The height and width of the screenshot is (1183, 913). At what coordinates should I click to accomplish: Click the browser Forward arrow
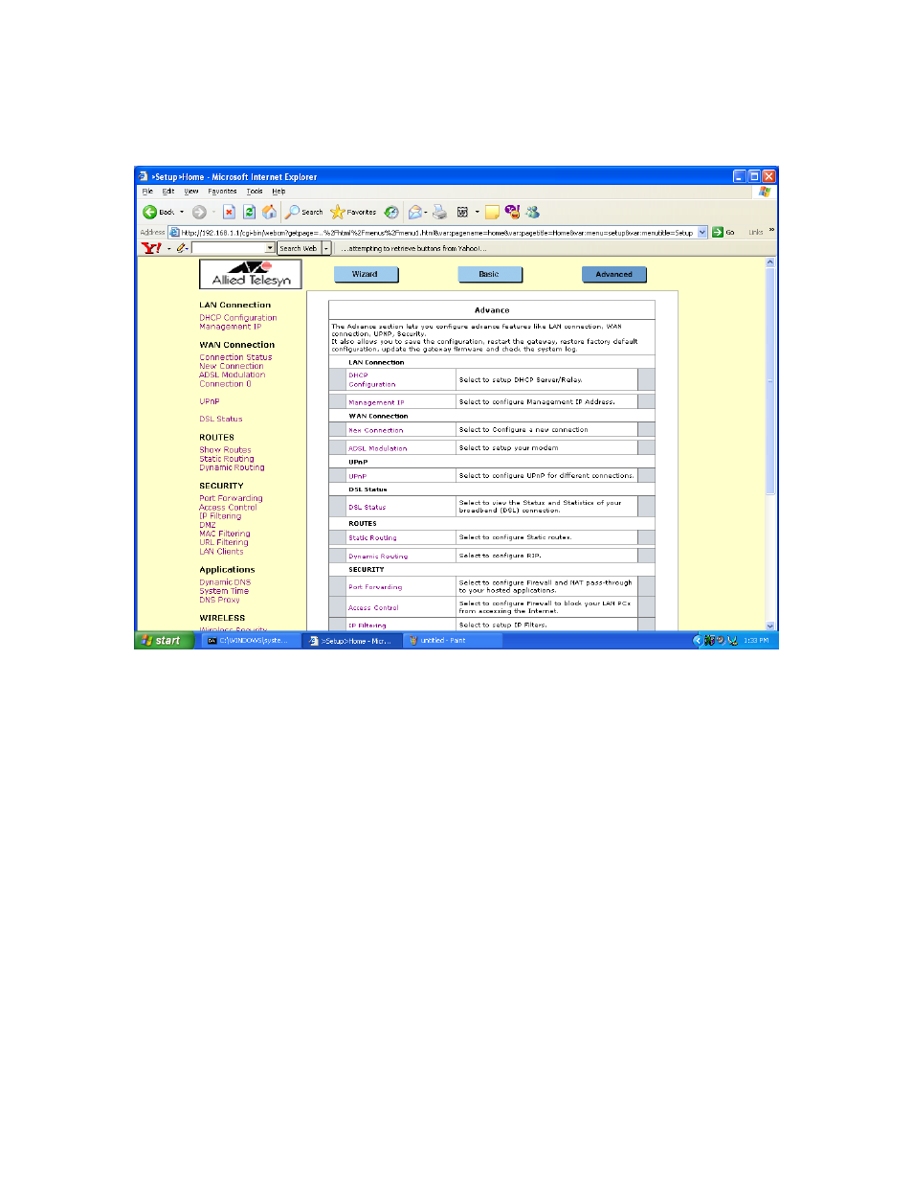coord(199,212)
